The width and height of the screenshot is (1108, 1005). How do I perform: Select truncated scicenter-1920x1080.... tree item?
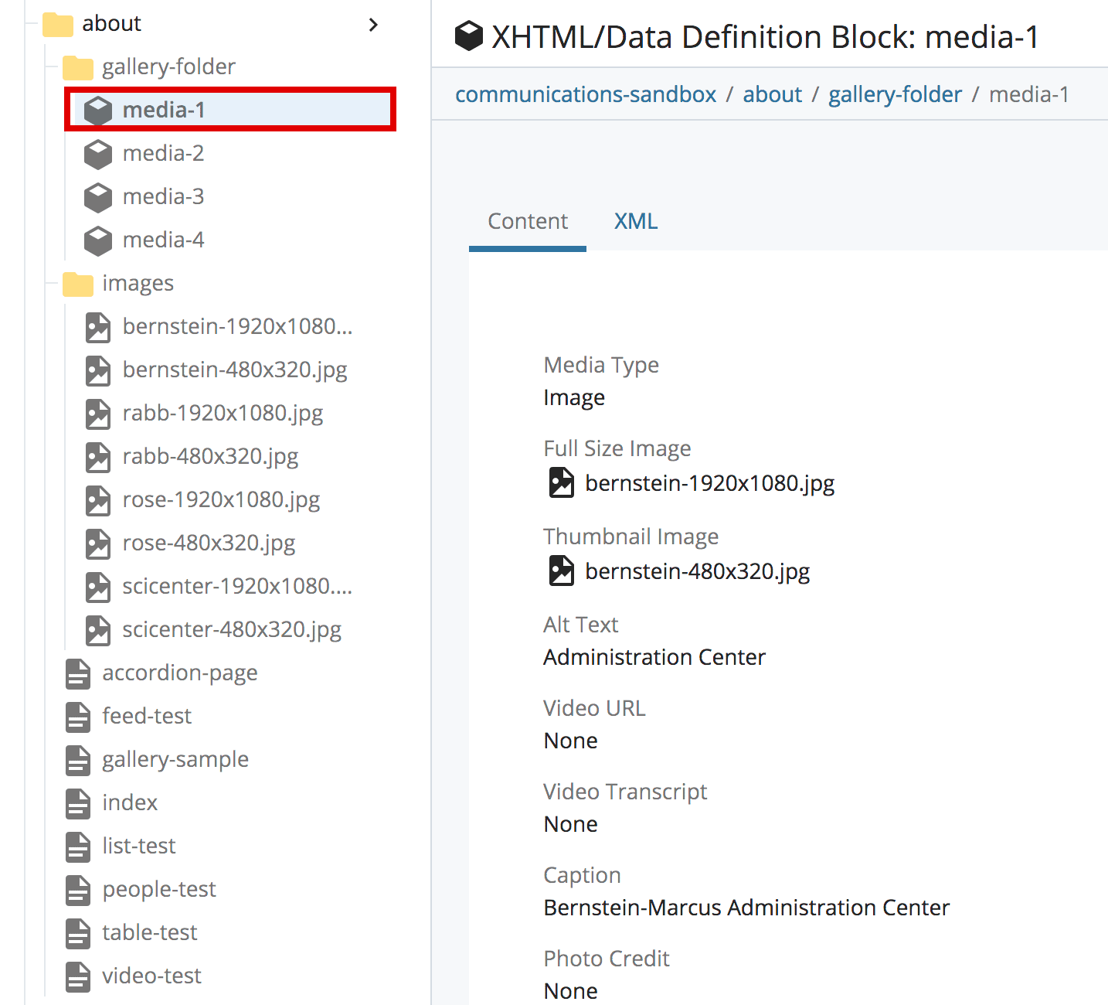tap(238, 587)
